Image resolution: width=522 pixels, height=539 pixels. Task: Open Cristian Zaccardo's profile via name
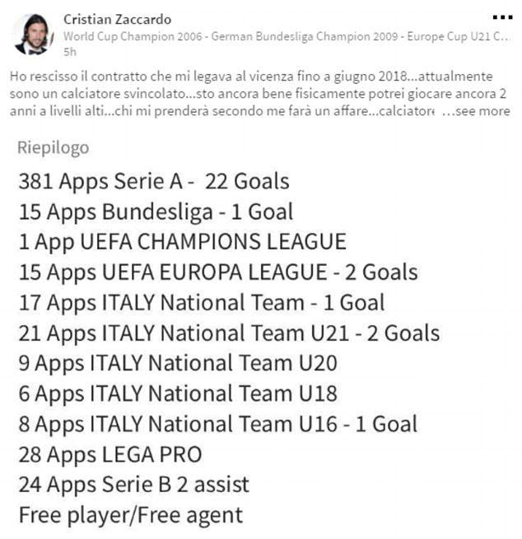(118, 19)
